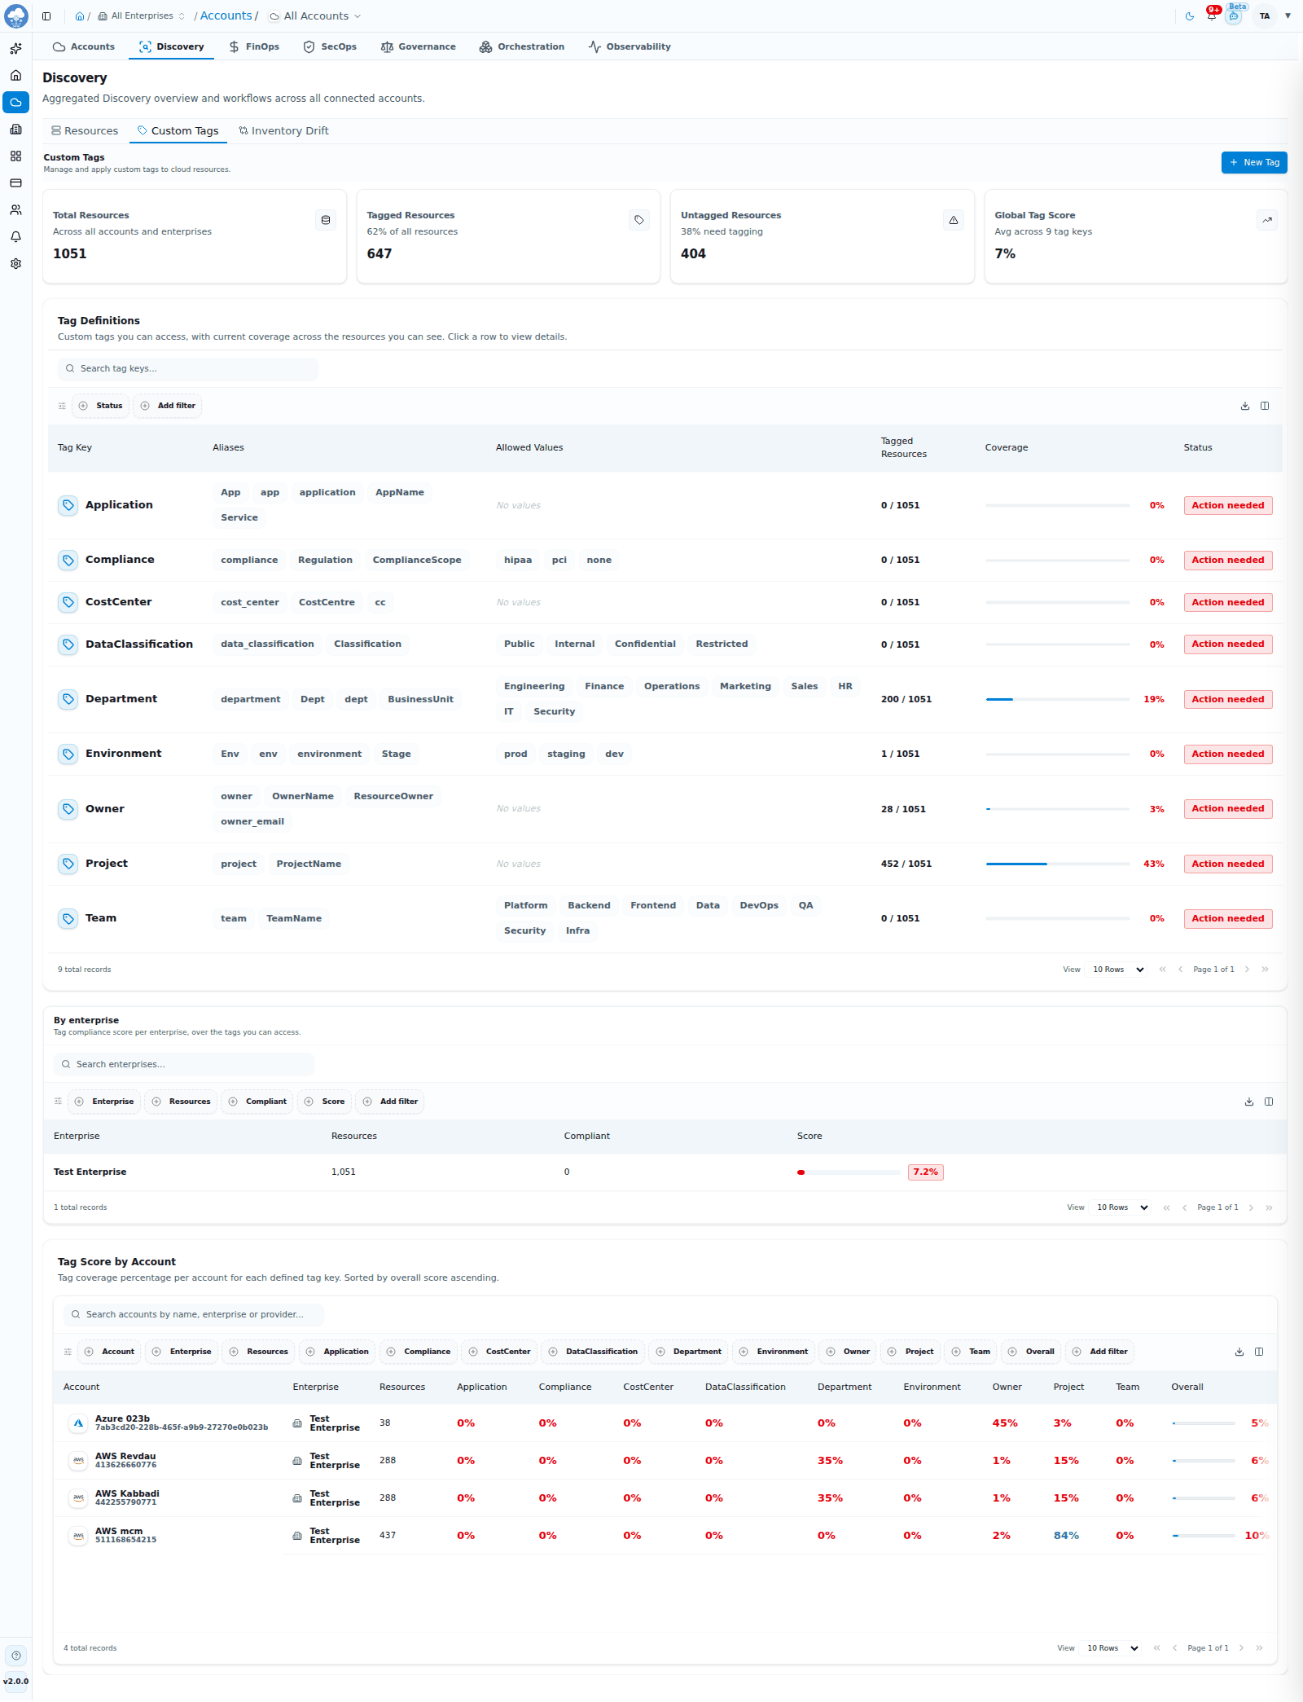
Task: Open the Beta chat icon
Action: (1234, 16)
